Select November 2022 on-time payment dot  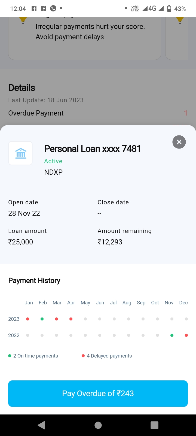point(172,335)
